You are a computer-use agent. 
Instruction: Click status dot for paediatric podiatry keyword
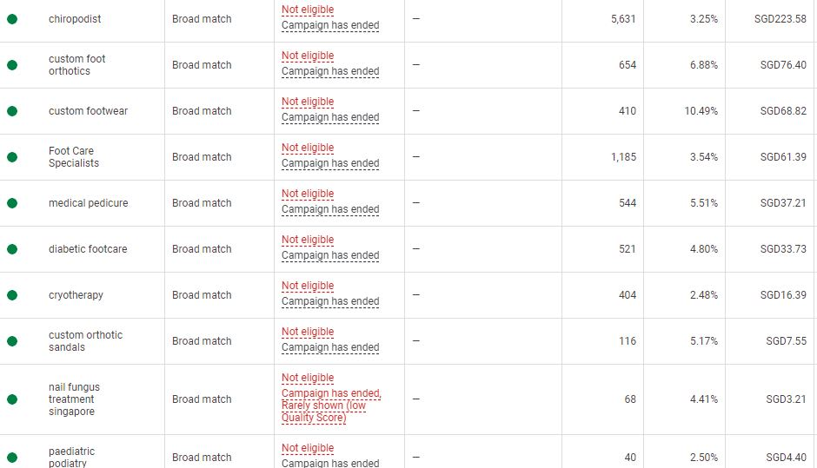(12, 458)
